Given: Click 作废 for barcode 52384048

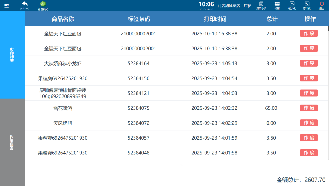Looking at the screenshot, I should tap(309, 153).
